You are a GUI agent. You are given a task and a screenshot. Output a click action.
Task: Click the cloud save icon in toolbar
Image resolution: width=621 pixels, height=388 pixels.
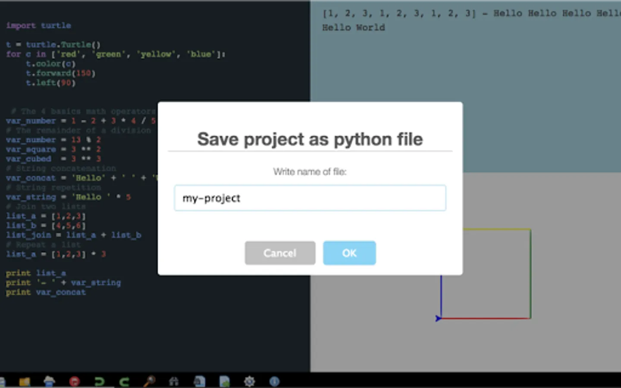pyautogui.click(x=50, y=381)
